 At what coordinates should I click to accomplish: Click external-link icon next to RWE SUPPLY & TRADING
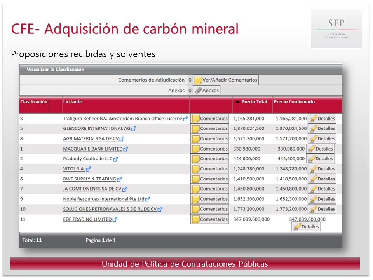[x=119, y=179]
